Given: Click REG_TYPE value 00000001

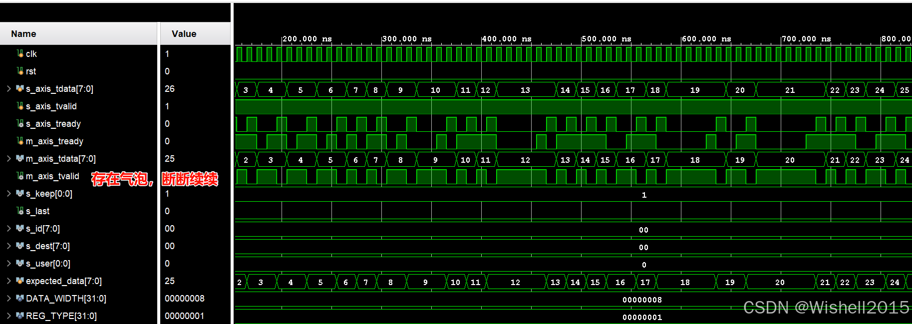Looking at the screenshot, I should [x=184, y=316].
